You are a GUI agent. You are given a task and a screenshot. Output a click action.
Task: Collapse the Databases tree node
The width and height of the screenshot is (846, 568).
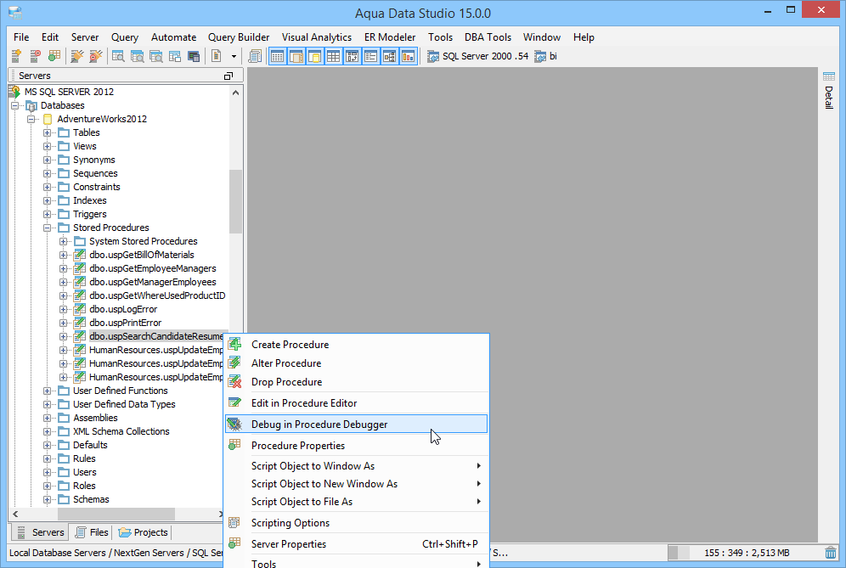pos(15,106)
